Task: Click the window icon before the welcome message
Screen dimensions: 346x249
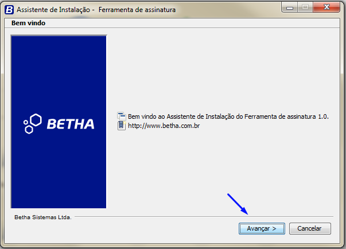Action: [122, 116]
